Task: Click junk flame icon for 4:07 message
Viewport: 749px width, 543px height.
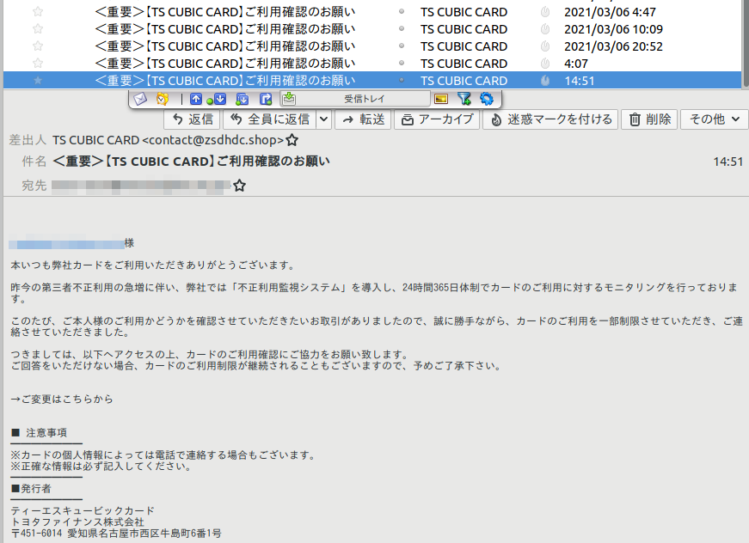Action: [545, 64]
